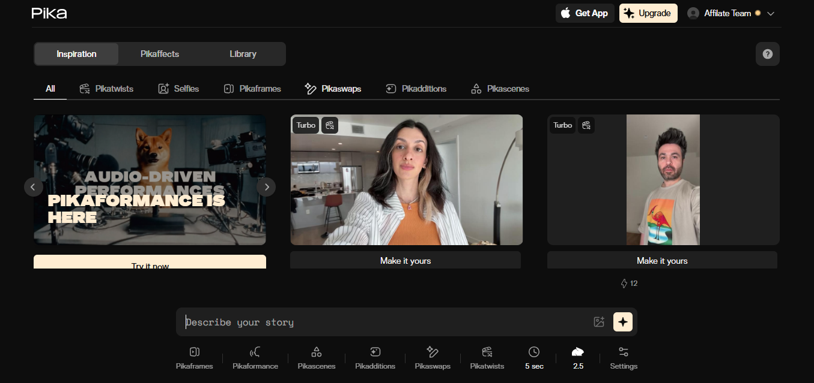This screenshot has width=814, height=383.
Task: Open the help question mark icon
Action: point(767,54)
